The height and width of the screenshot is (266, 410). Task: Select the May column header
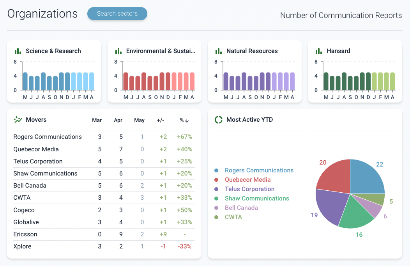139,120
